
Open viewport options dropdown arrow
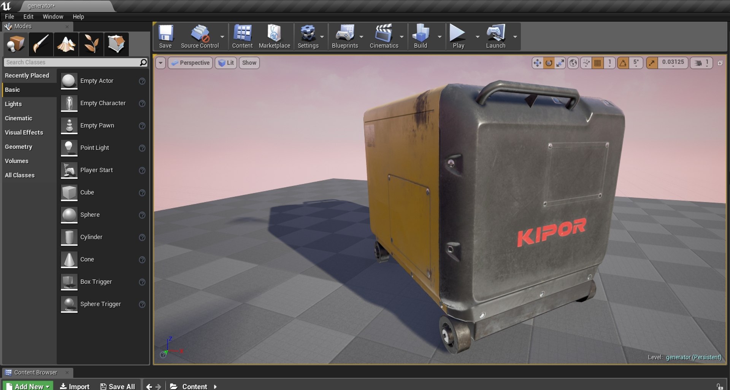[160, 63]
